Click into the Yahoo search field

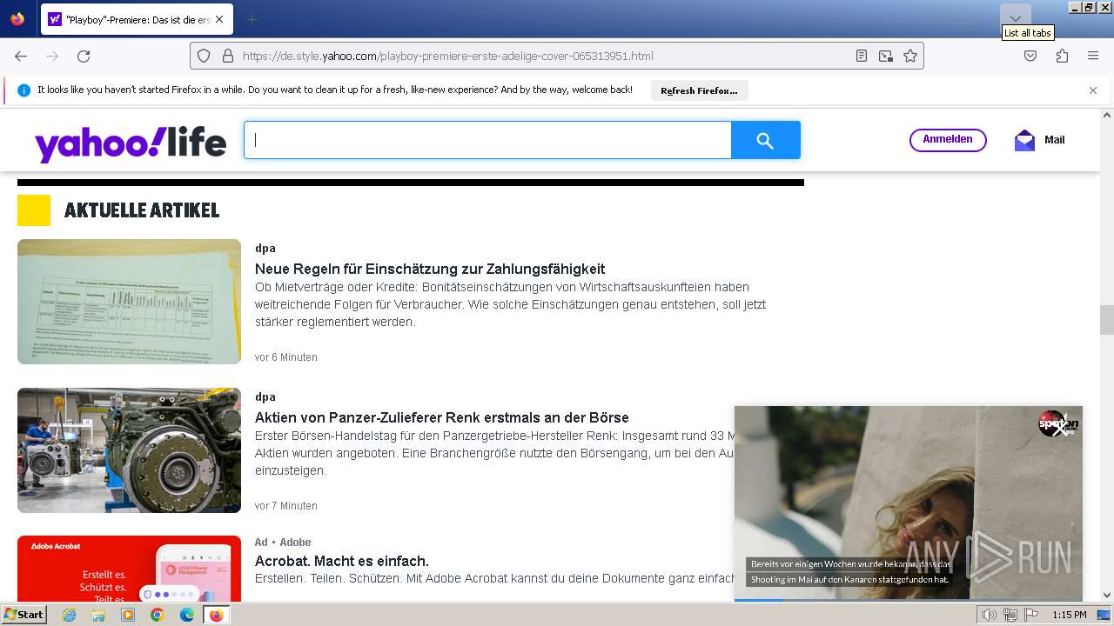pos(487,140)
